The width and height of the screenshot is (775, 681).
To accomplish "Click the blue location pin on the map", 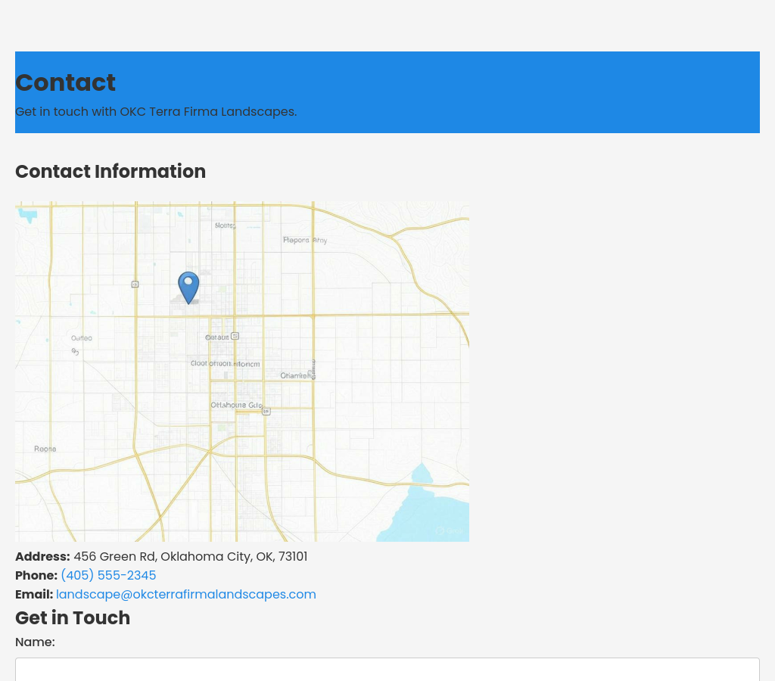I will [x=188, y=287].
